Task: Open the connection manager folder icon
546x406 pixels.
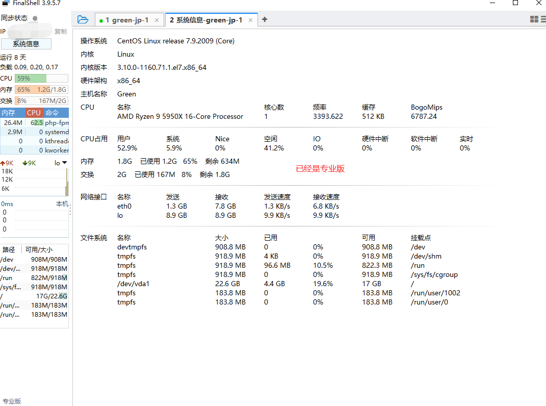Action: (83, 19)
